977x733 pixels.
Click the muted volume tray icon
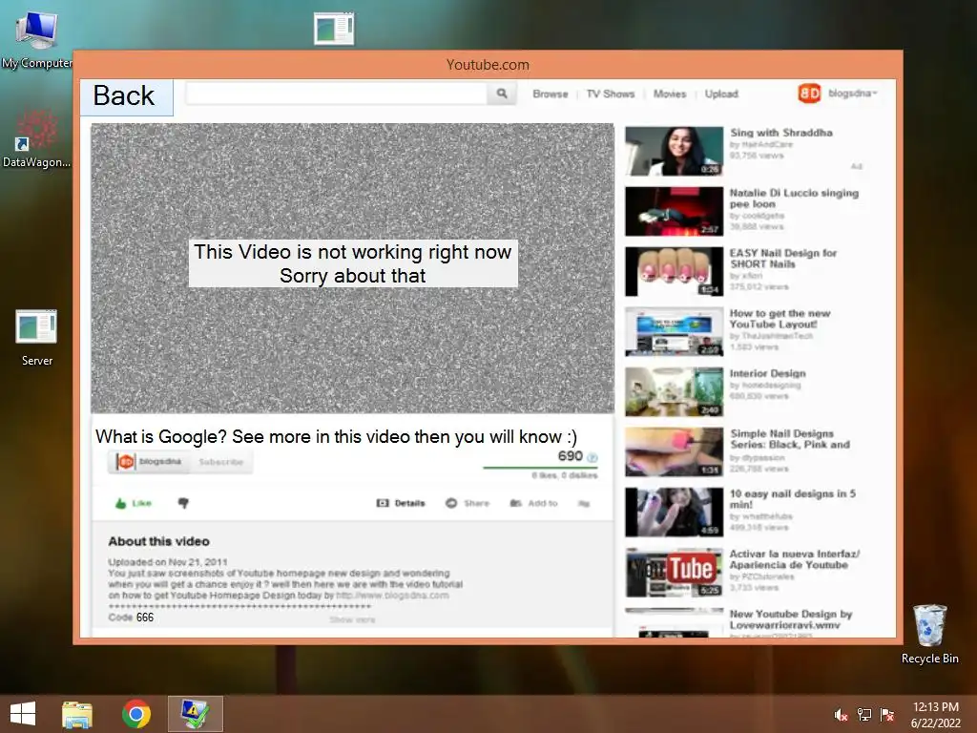click(x=841, y=715)
